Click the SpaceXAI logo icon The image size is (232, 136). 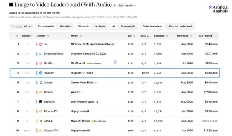[41, 102]
